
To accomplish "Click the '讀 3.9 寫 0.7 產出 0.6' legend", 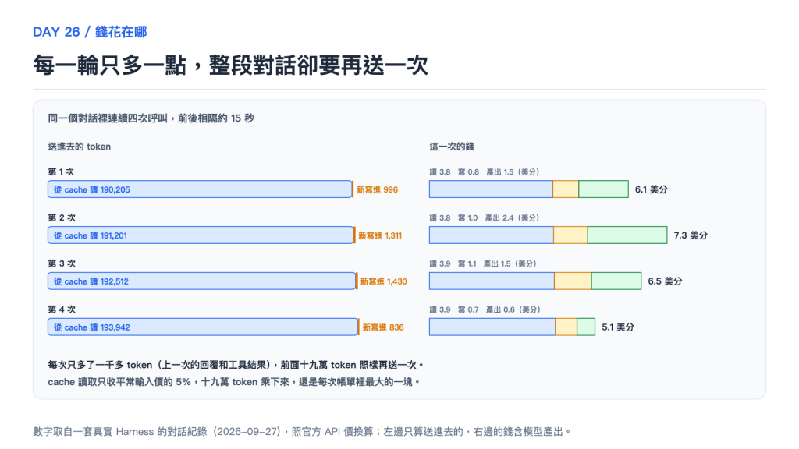I will point(485,309).
